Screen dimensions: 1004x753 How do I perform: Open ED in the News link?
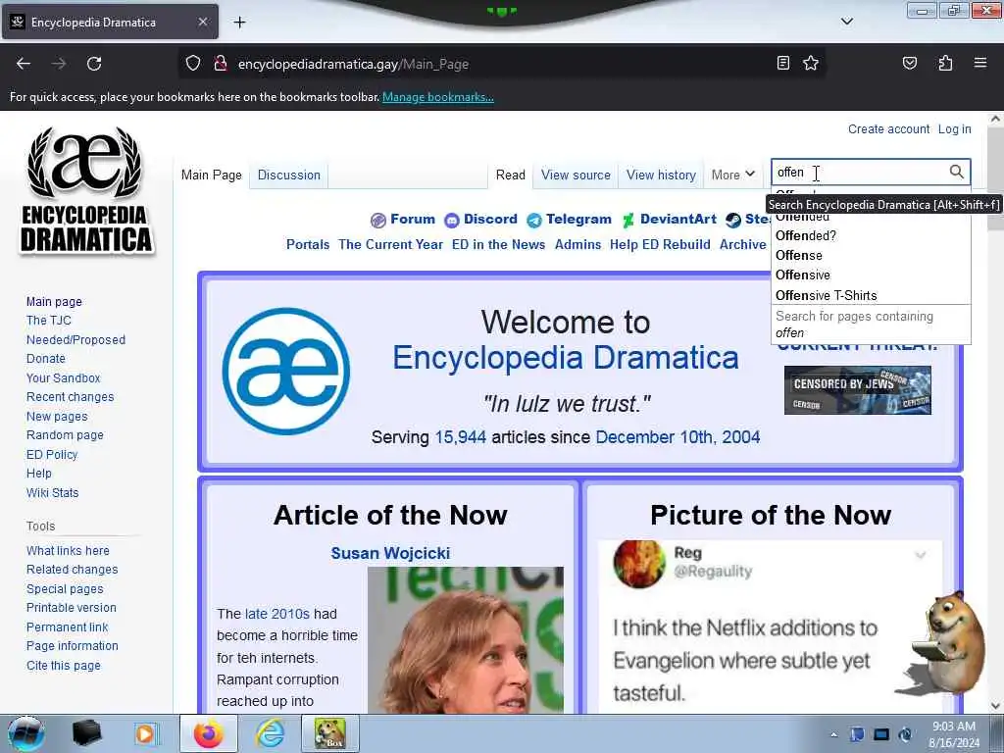[x=498, y=244]
